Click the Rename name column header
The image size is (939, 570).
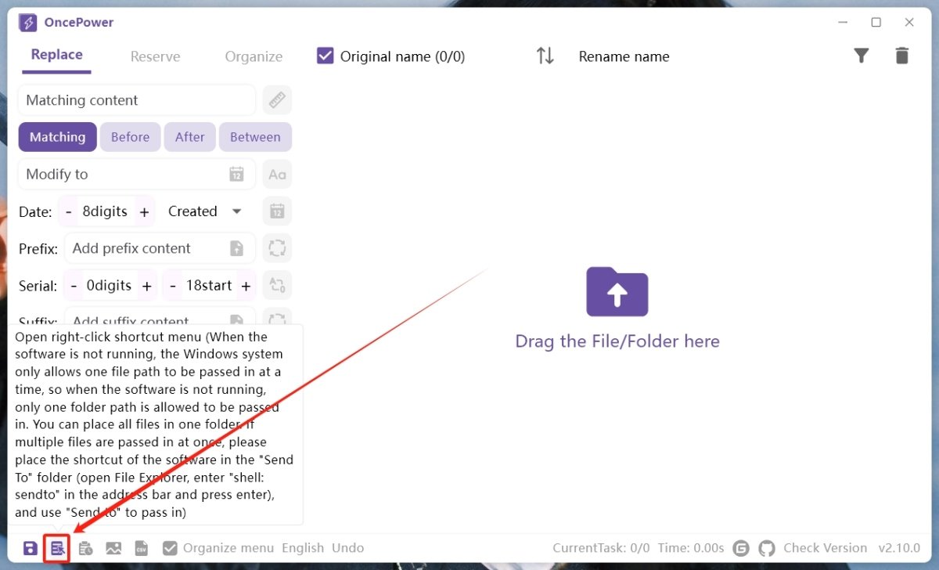coord(624,56)
